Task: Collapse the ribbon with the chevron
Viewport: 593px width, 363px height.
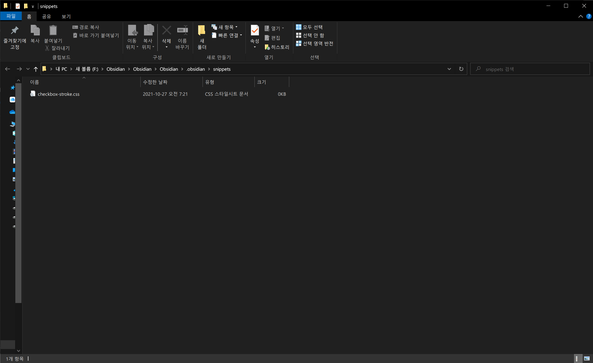Action: 580,16
